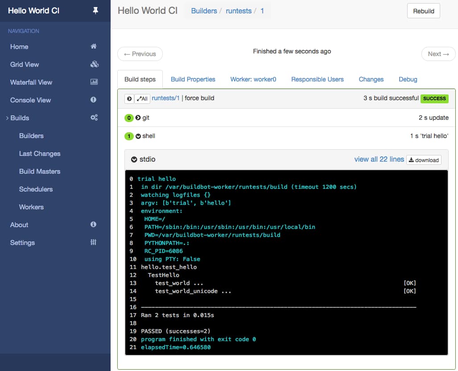
Task: Open the Worker: worker0 tab
Action: pyautogui.click(x=253, y=79)
